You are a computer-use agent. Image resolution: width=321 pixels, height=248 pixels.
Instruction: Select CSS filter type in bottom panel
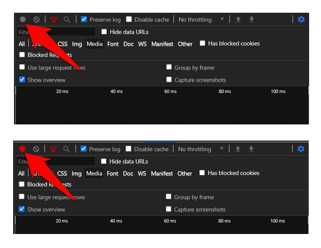pos(62,174)
